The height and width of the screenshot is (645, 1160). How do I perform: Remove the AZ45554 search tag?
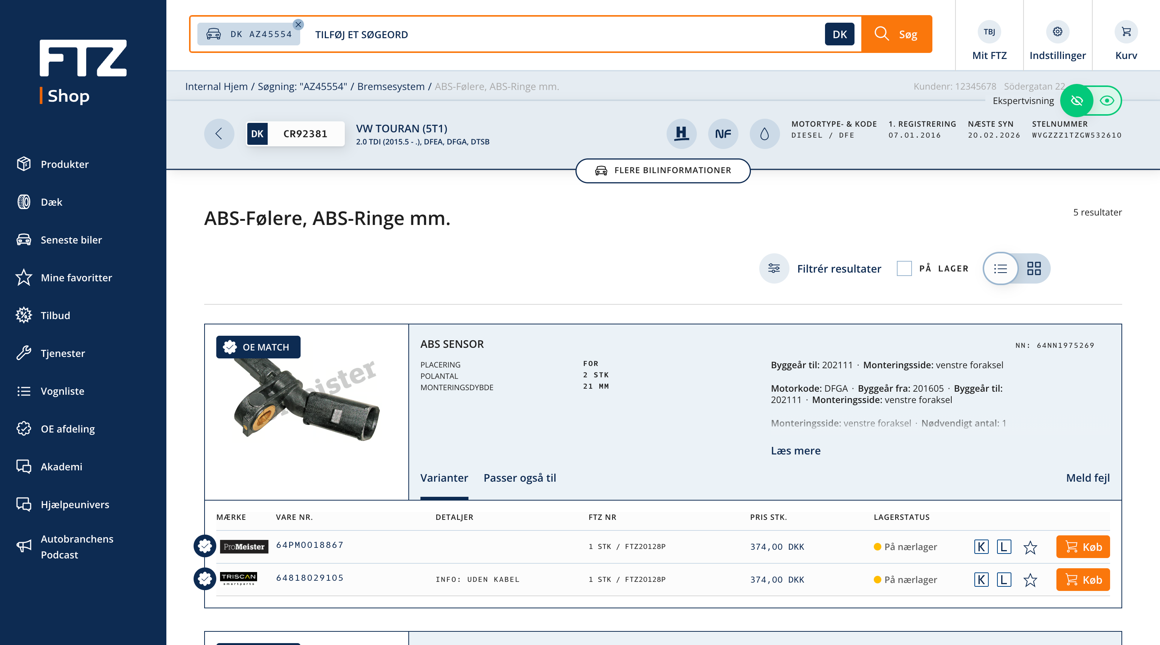pos(298,25)
